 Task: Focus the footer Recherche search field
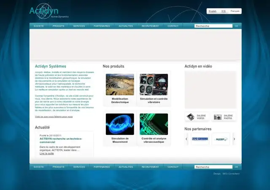tap(213, 167)
